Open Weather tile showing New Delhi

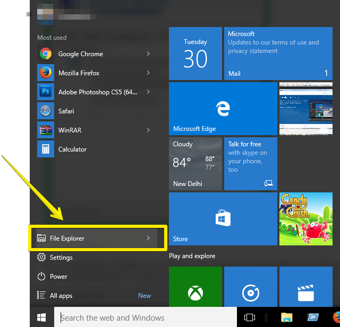click(x=195, y=164)
